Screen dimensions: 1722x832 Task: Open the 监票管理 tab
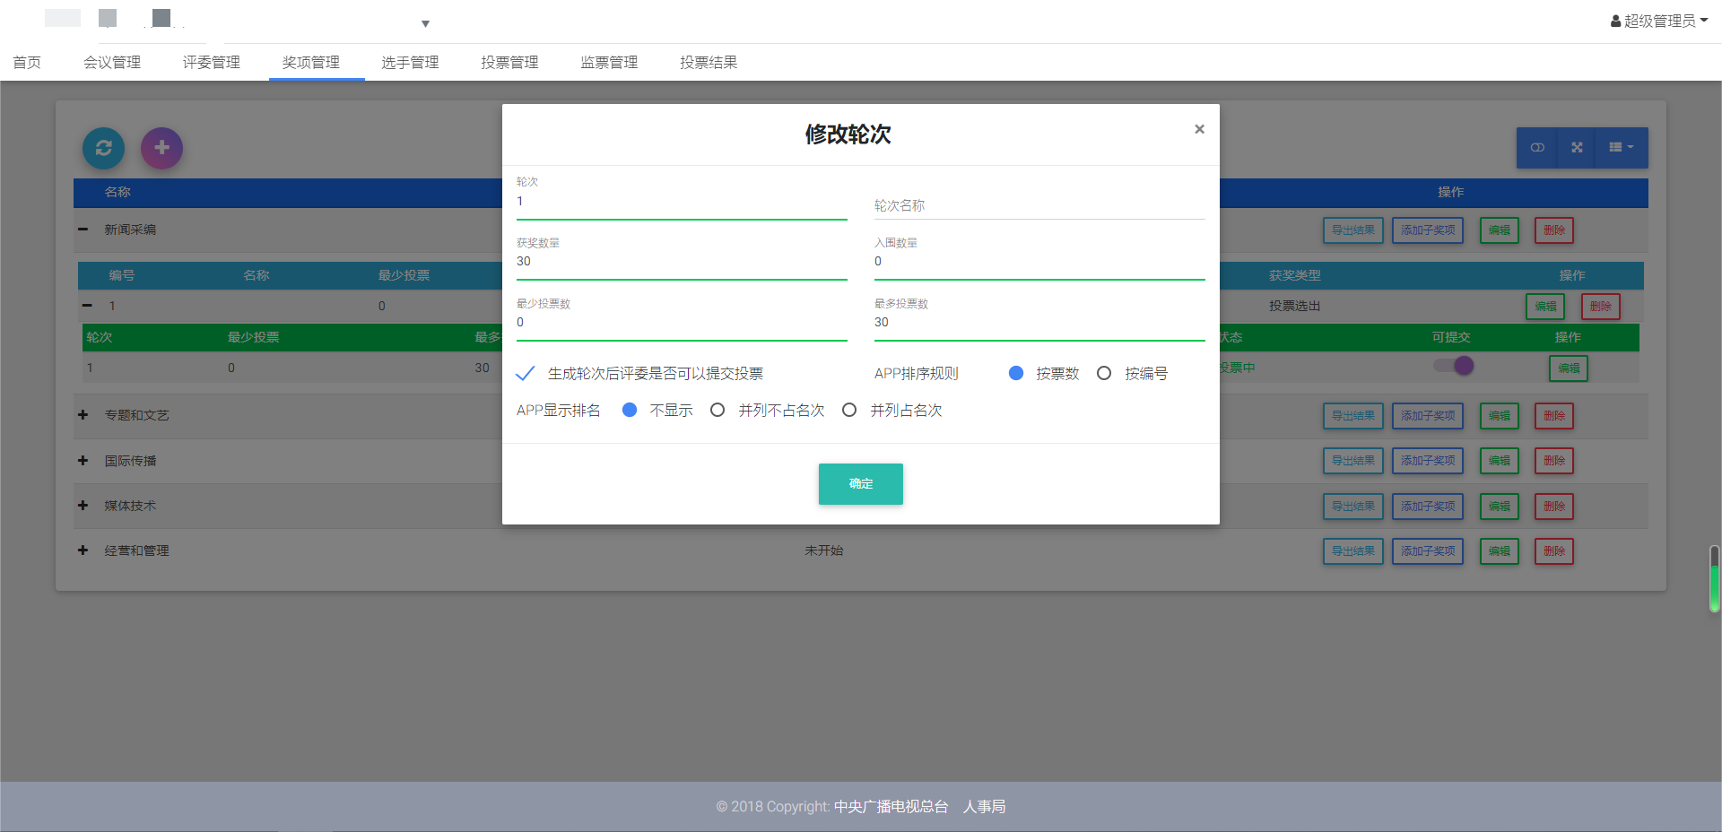click(x=609, y=63)
